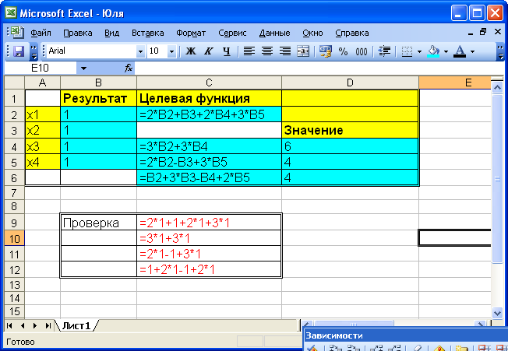Click inside the E10 Name Box field
Screen dimensions: 508x351
(x=41, y=68)
